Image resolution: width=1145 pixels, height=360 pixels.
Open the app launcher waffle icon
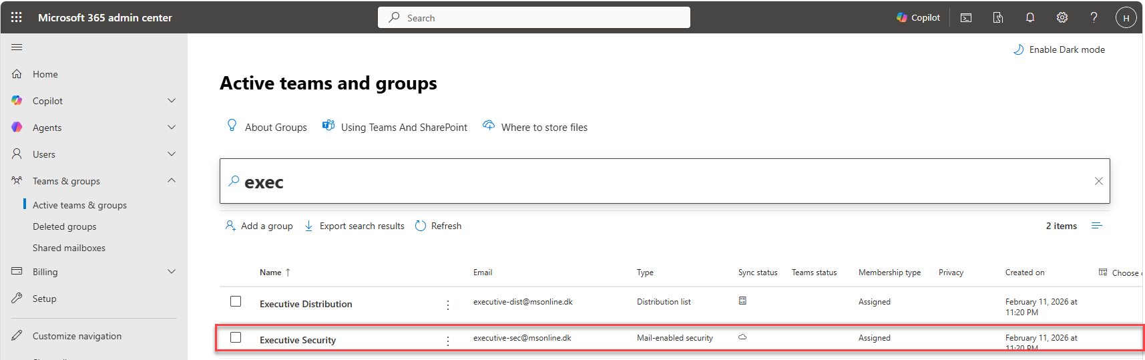click(x=17, y=17)
